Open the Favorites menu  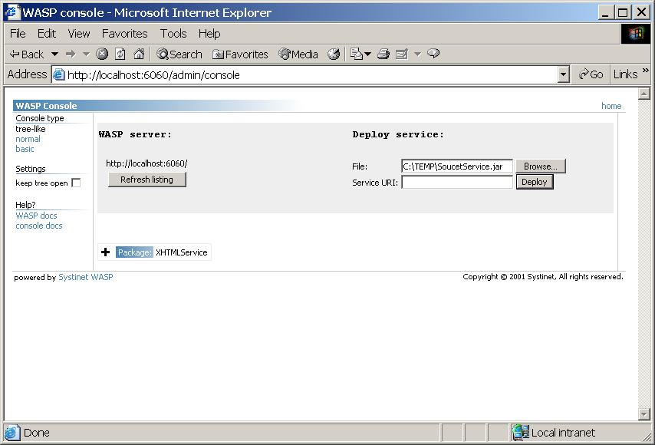coord(124,34)
